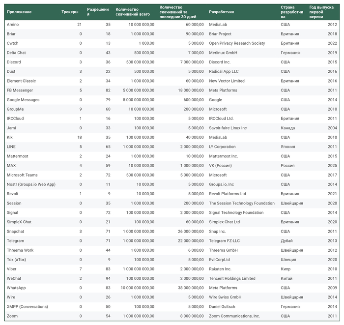Select the 'WeChat' app cell
Image resolution: width=344 pixels, height=325 pixels.
(x=14, y=278)
